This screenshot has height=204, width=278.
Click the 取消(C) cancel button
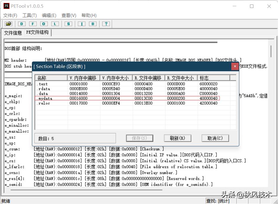pyautogui.click(x=215, y=138)
